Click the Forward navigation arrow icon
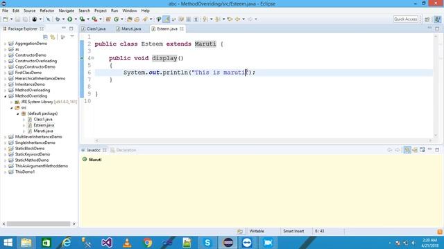The height and width of the screenshot is (249, 444). [250, 19]
